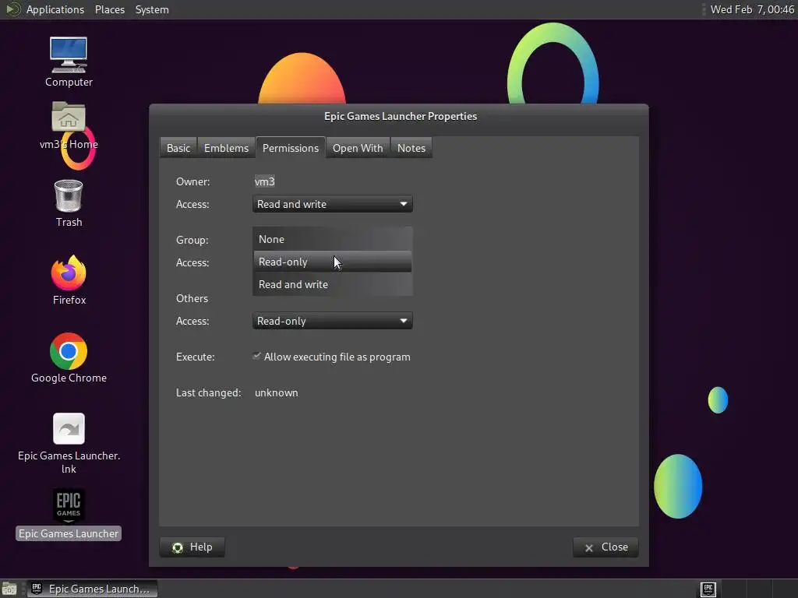Click the Epic Games tray icon in bottom panel
This screenshot has height=598, width=798.
(x=708, y=589)
